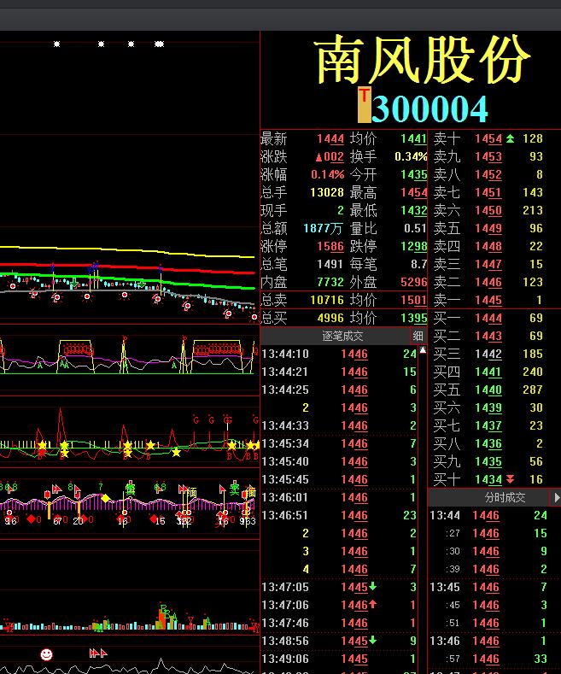Screen dimensions: 561x674
Task: Select the 逐笔成交 tab header
Action: [342, 336]
